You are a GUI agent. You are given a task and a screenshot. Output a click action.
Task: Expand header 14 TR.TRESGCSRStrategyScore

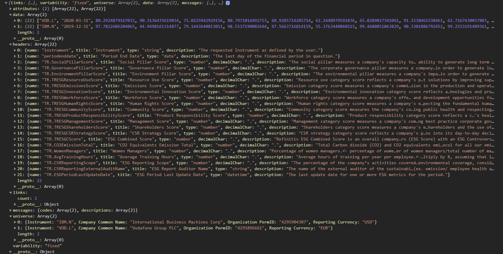tap(15, 133)
